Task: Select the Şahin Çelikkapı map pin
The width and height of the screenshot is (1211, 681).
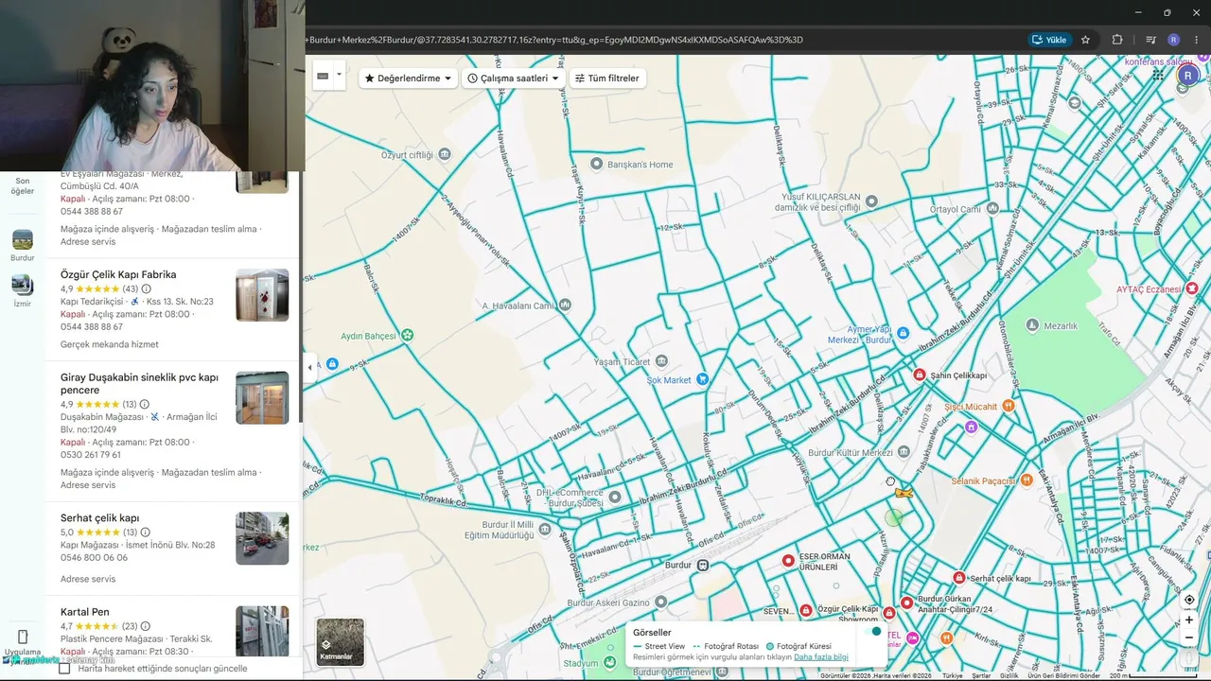Action: 919,375
